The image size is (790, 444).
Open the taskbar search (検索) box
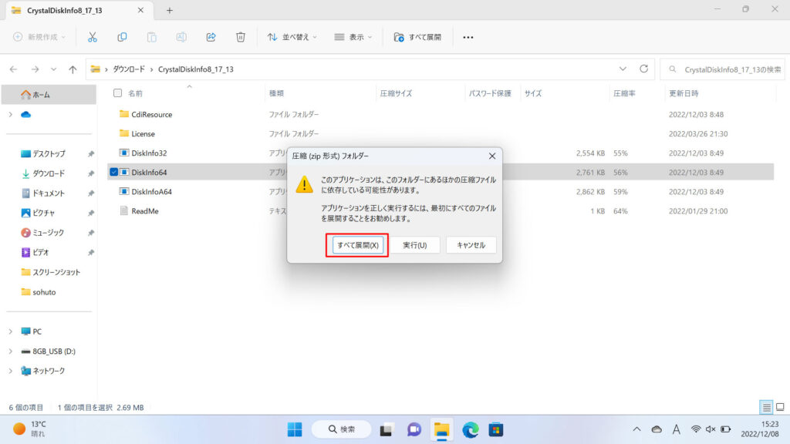pyautogui.click(x=342, y=429)
